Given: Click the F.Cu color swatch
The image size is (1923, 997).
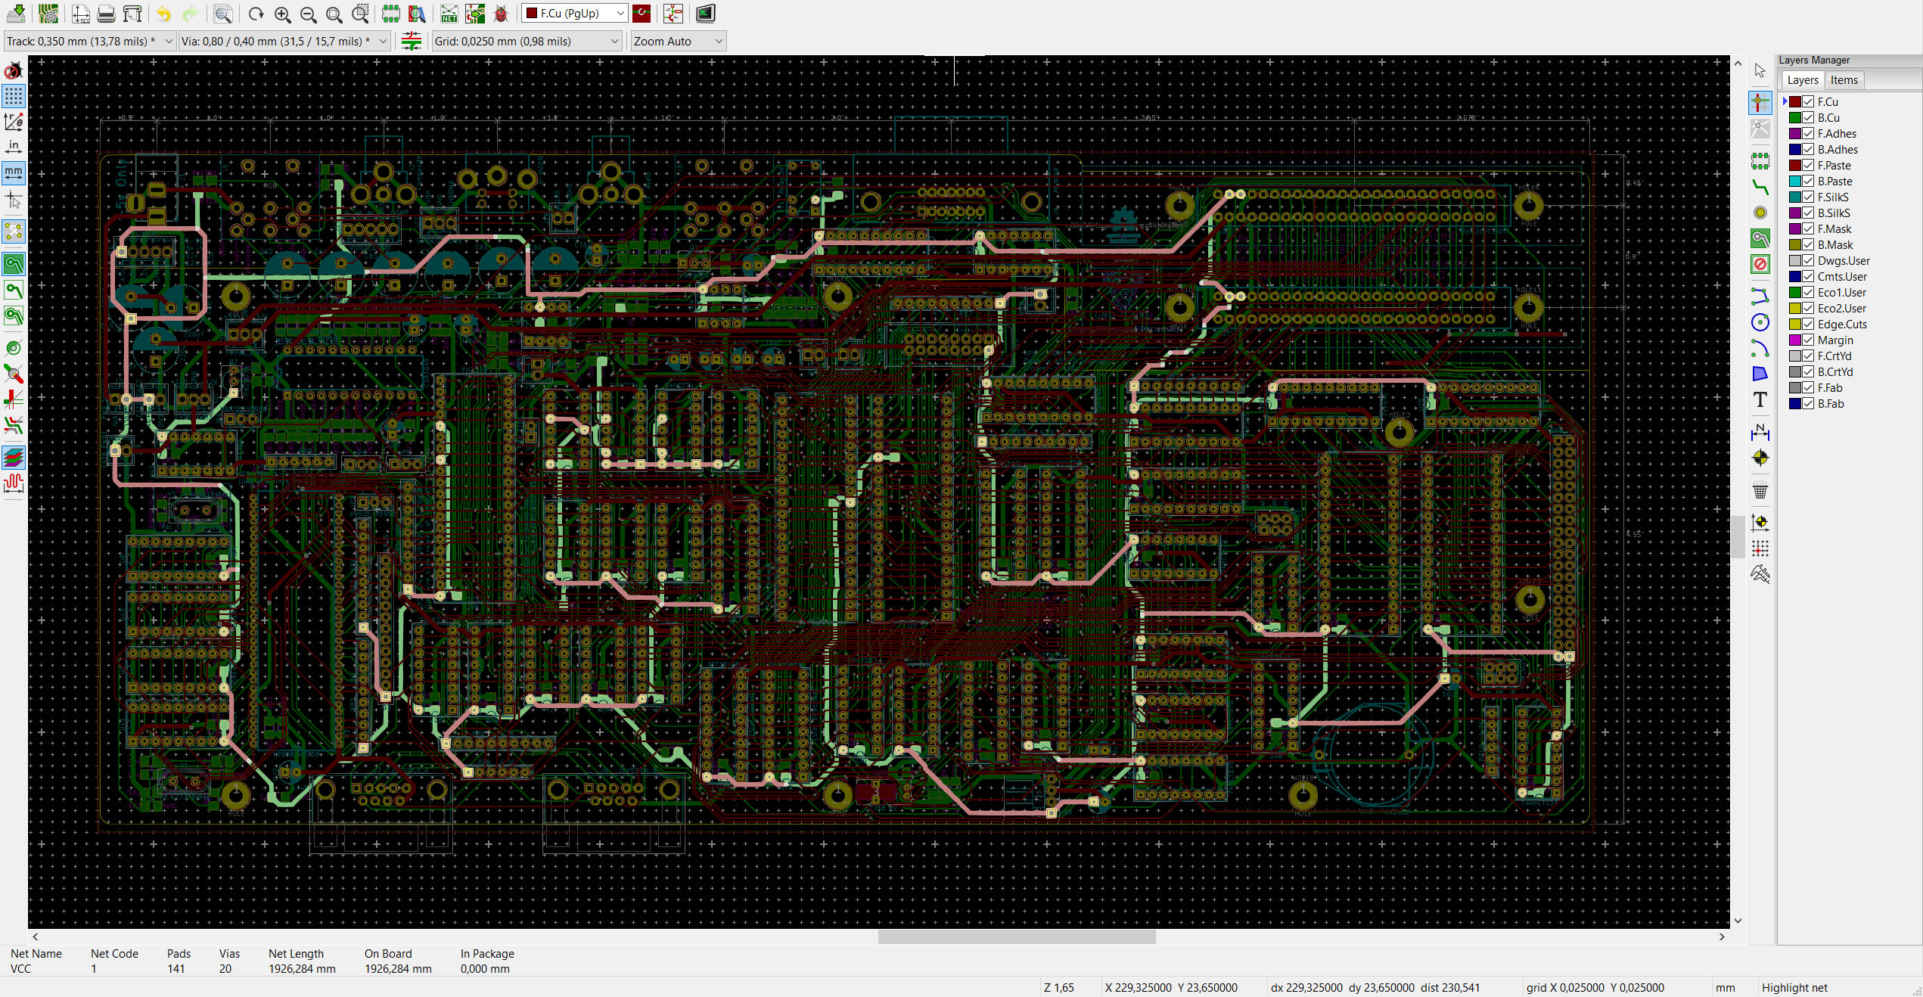Looking at the screenshot, I should pyautogui.click(x=1795, y=102).
